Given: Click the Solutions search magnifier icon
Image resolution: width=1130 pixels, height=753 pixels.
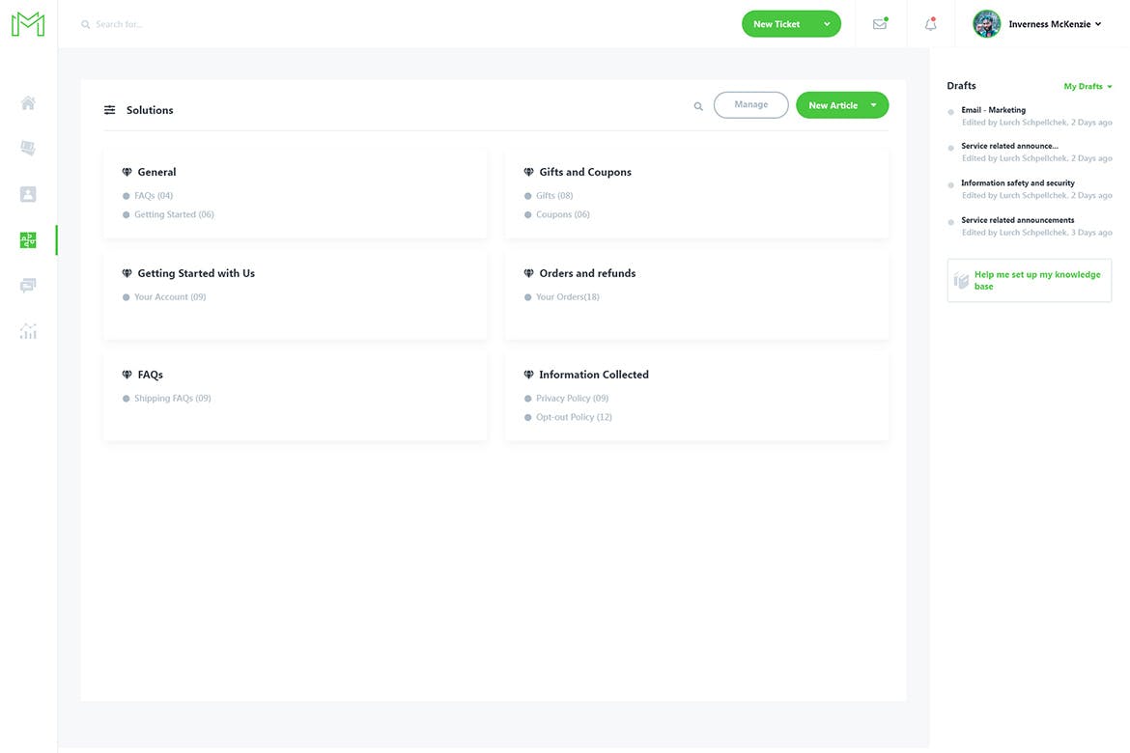Looking at the screenshot, I should click(698, 106).
